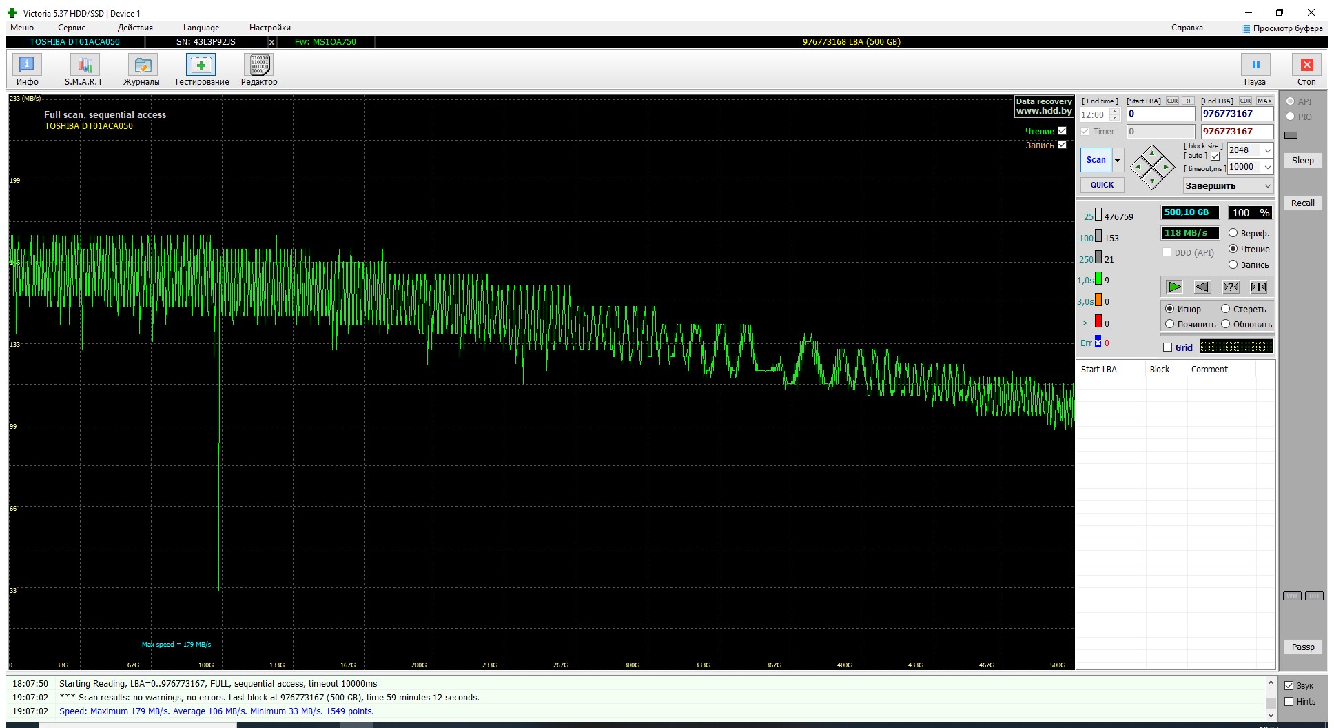Viewport: 1334px width, 728px height.
Task: Toggle block size auto checkbox
Action: tap(1215, 156)
